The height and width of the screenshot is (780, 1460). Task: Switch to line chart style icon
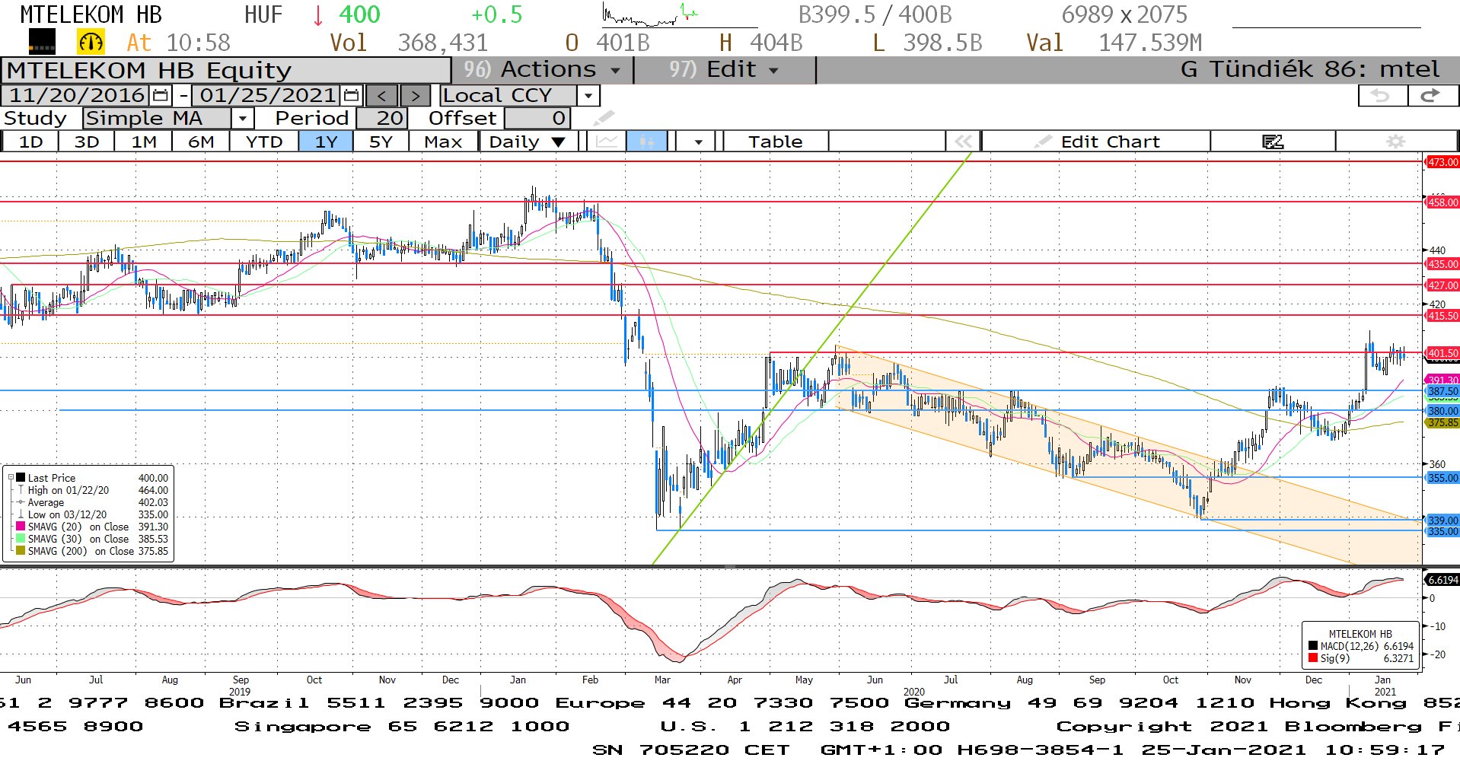tap(607, 142)
